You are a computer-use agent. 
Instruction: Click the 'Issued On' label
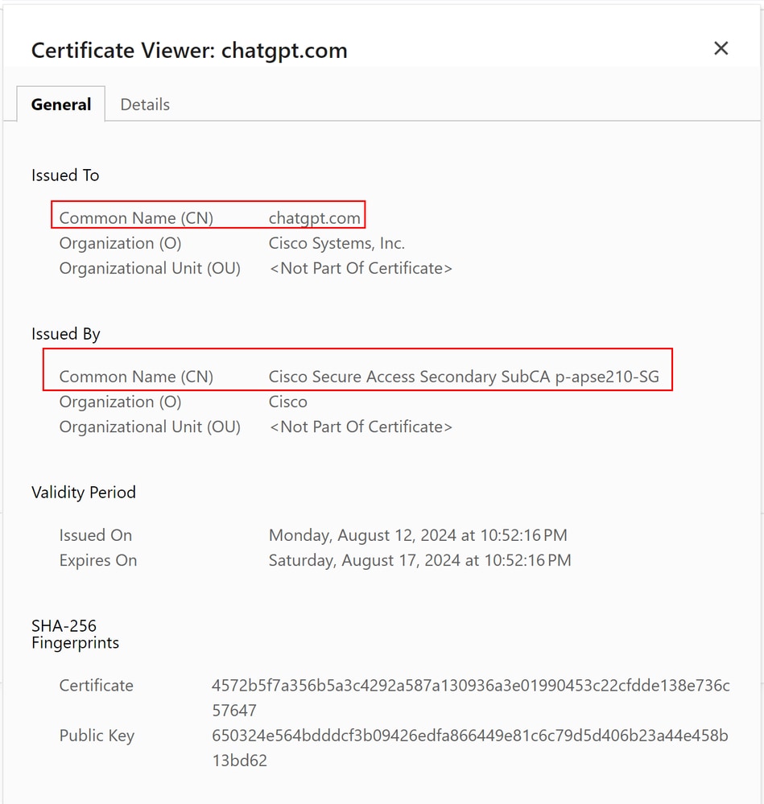click(x=96, y=535)
